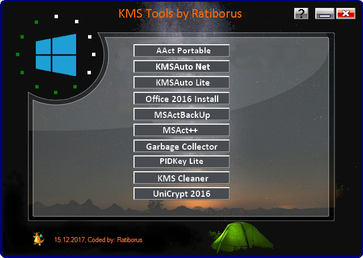Click the green dots left of the Windows logo
363x258 pixels.
(18, 54)
